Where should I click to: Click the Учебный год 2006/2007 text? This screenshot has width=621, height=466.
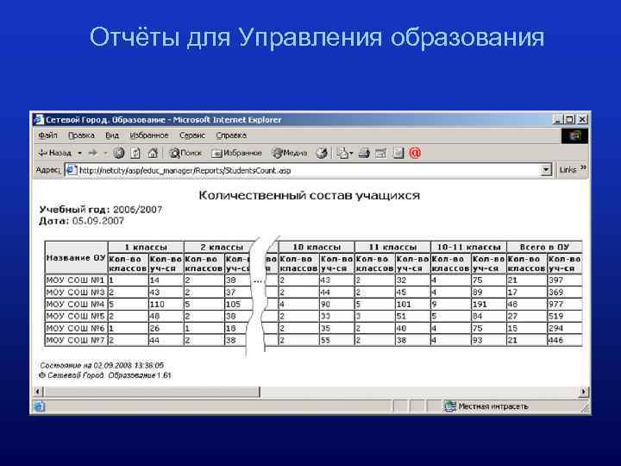[x=101, y=210]
